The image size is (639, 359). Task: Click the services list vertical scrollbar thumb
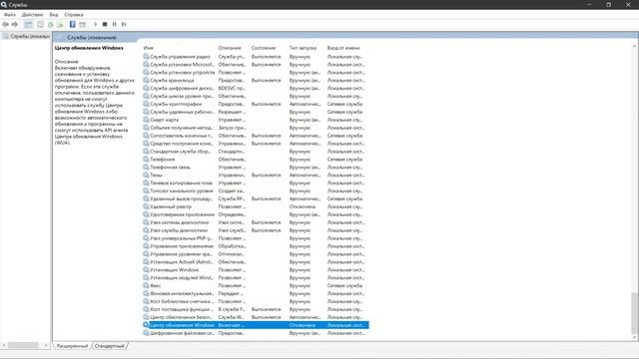click(x=634, y=312)
